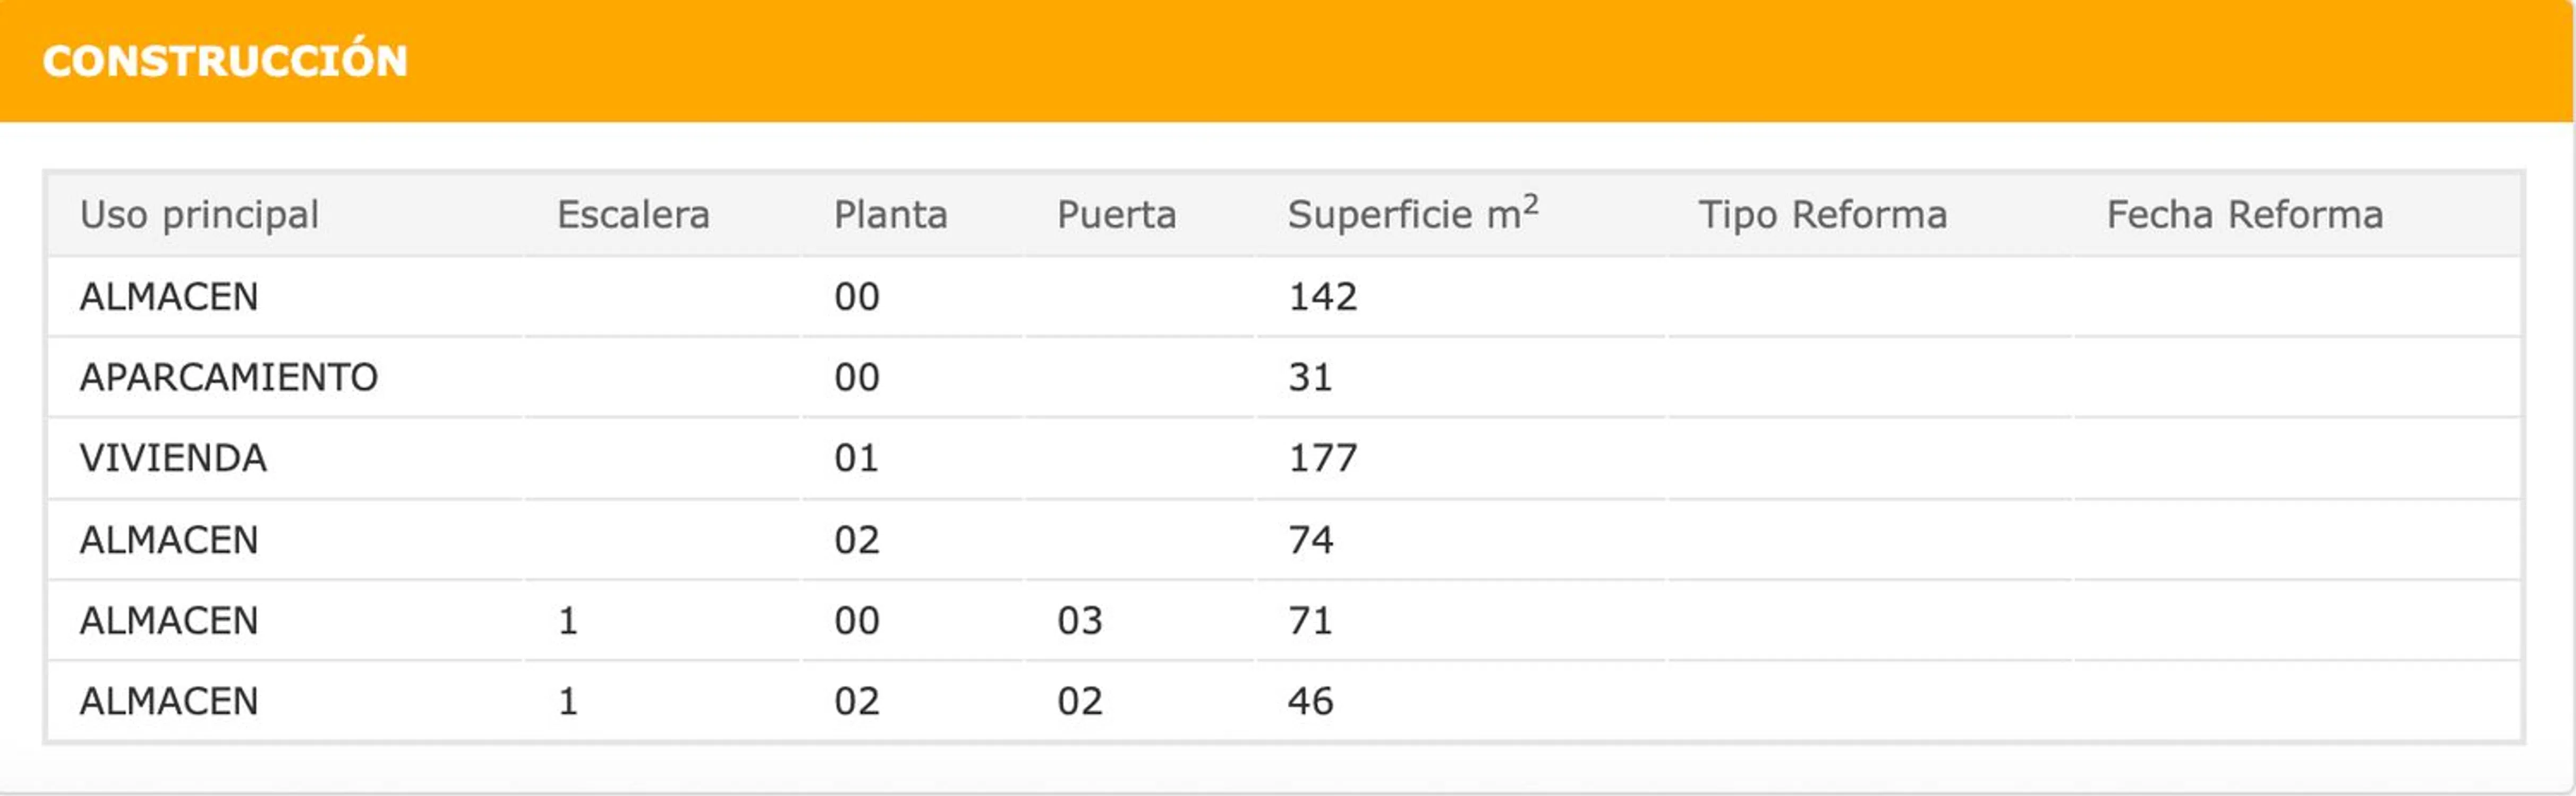Click the Superficie m² column header

coord(1412,215)
